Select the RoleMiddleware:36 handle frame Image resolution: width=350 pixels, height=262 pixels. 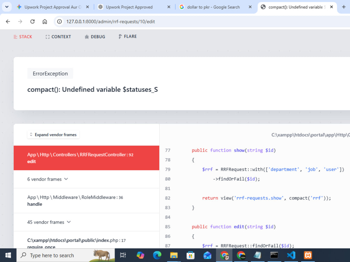(86, 201)
